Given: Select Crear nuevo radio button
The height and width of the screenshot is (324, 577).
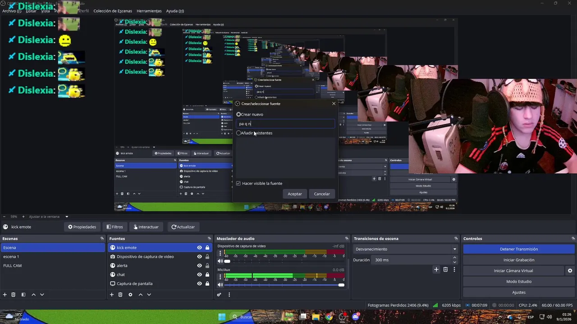Looking at the screenshot, I should (x=238, y=114).
